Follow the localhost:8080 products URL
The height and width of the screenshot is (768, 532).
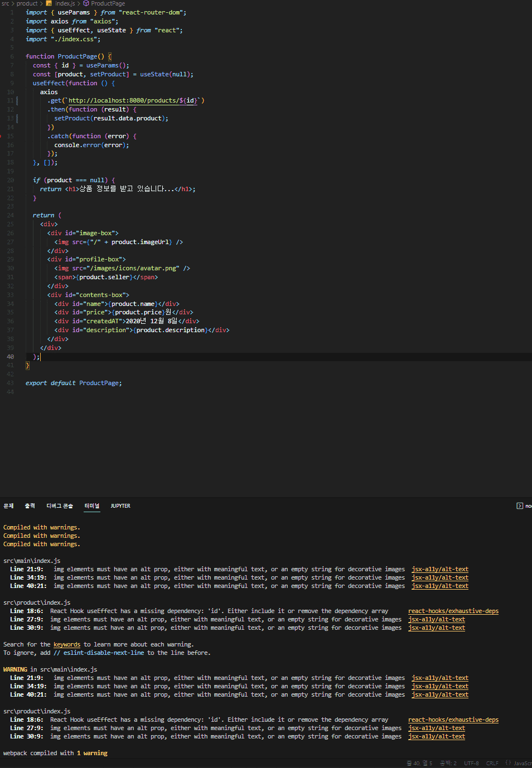point(132,101)
